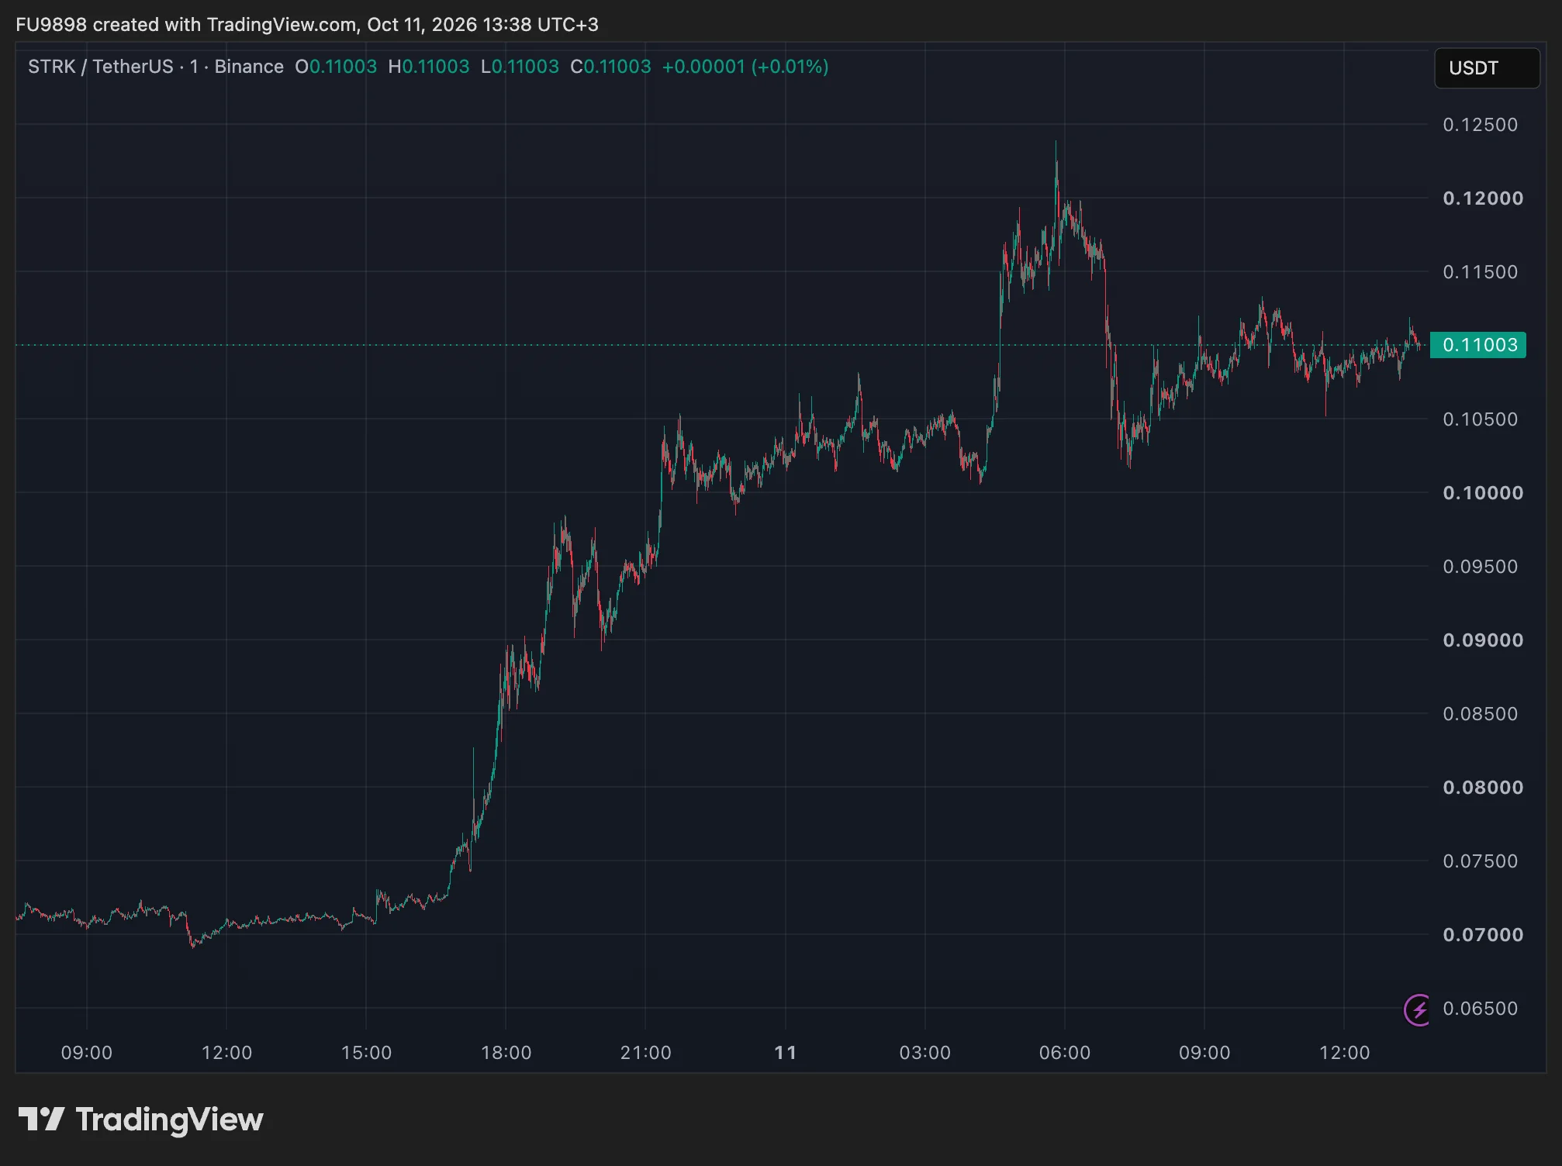Click the 21:00 time axis label
The width and height of the screenshot is (1562, 1166).
tap(645, 1053)
